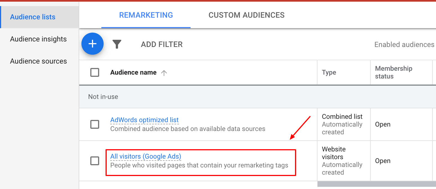This screenshot has width=436, height=189.
Task: Toggle the select-all audiences header checkbox
Action: click(95, 72)
